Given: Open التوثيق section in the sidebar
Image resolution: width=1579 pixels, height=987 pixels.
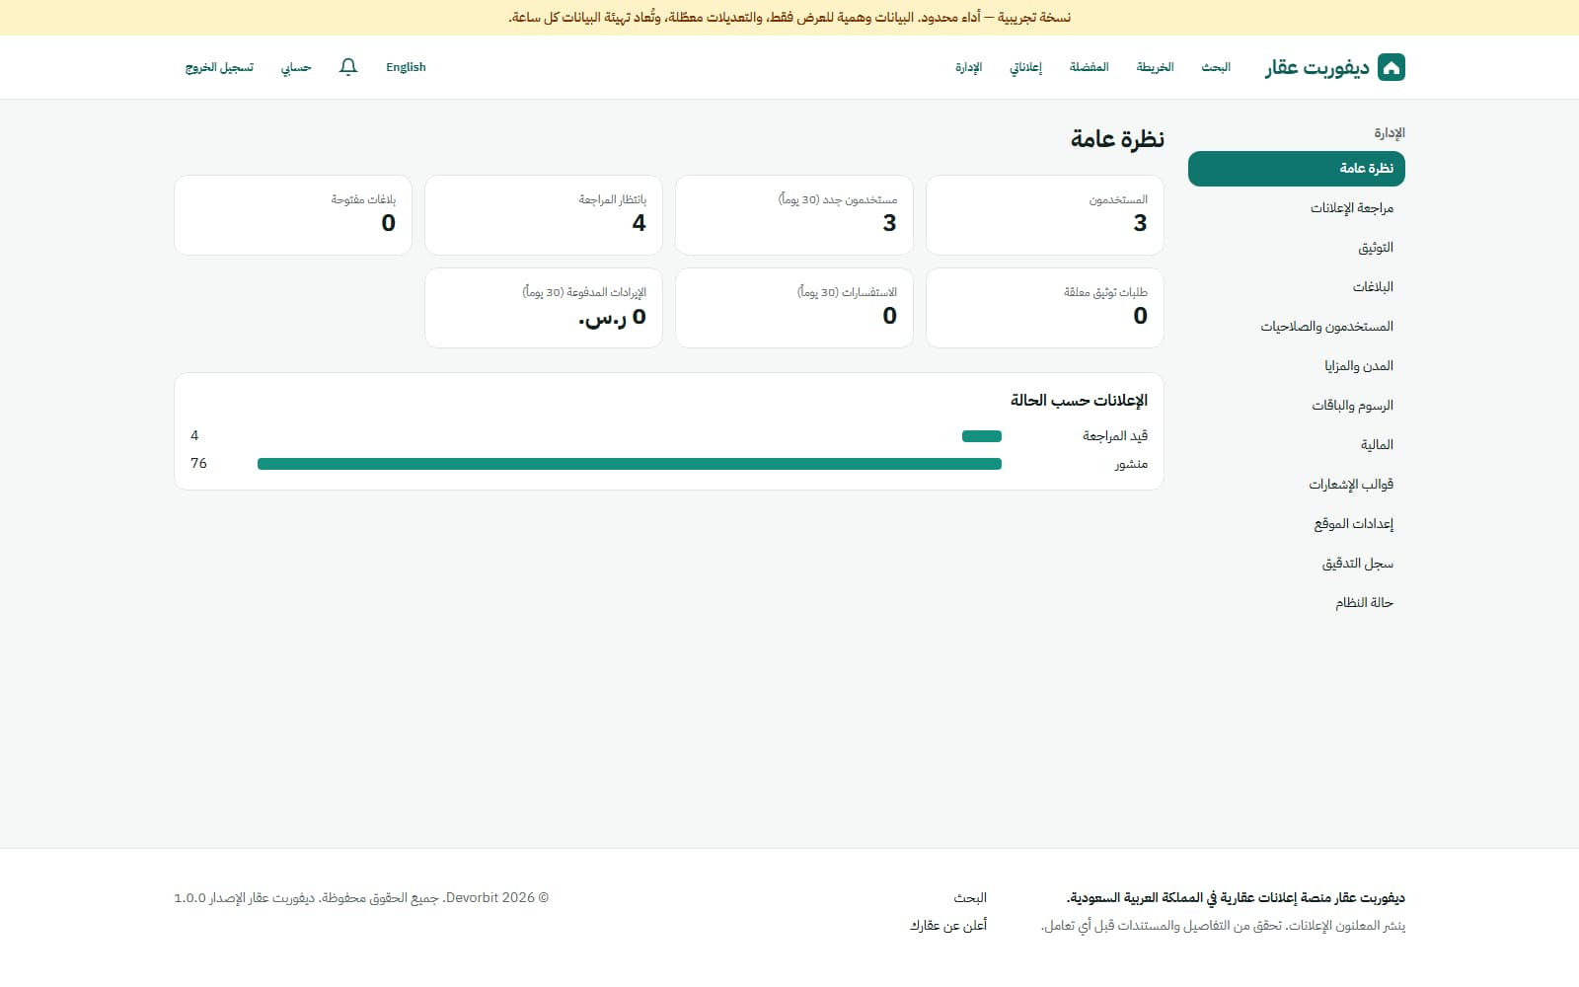Looking at the screenshot, I should click(x=1296, y=248).
